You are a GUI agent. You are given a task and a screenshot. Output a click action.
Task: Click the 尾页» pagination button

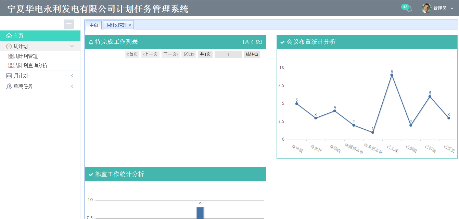(x=189, y=54)
